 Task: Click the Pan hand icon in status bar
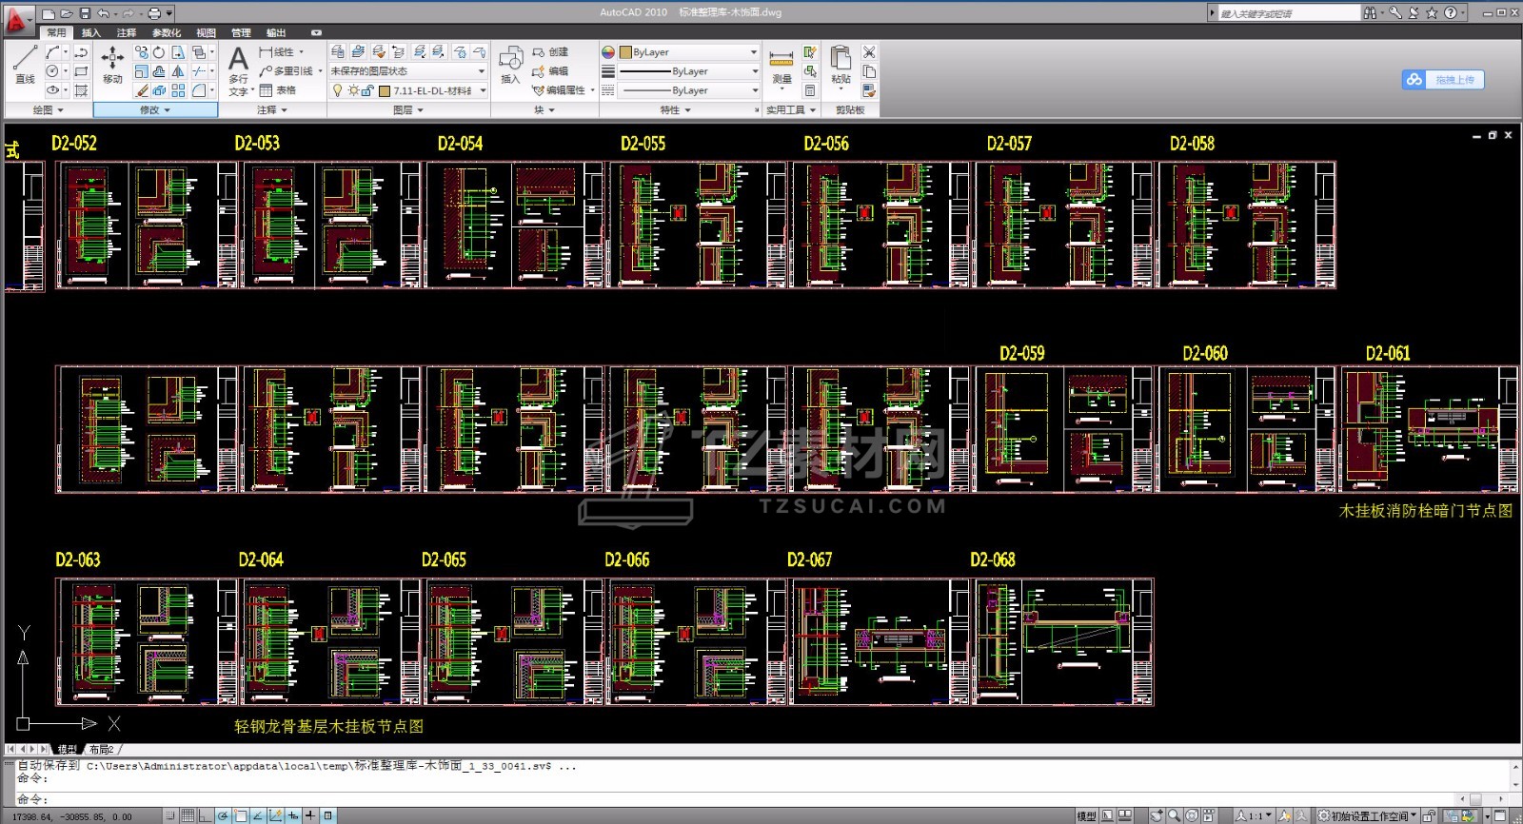(1156, 815)
